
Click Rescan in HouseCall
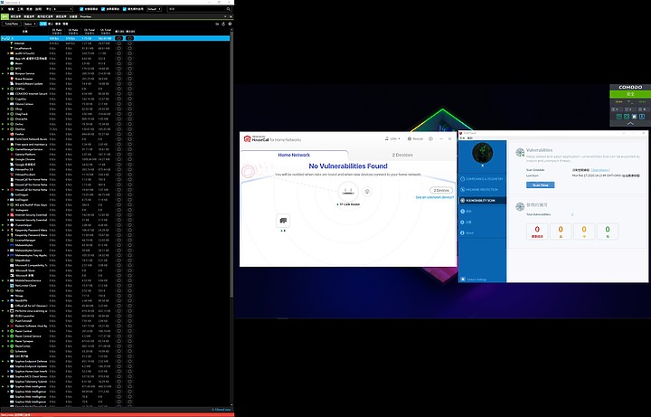(x=415, y=138)
